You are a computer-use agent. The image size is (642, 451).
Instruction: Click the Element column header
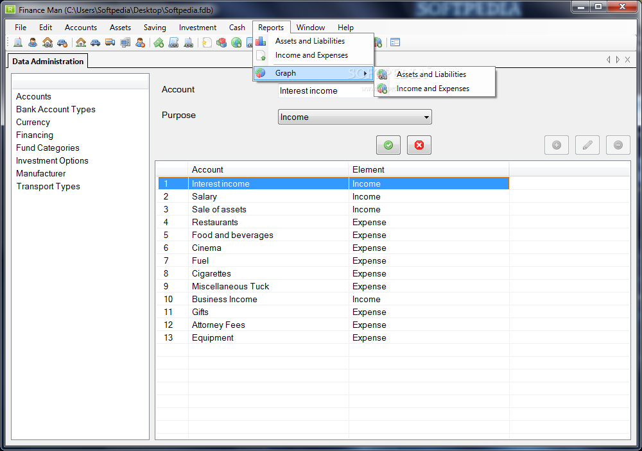429,169
